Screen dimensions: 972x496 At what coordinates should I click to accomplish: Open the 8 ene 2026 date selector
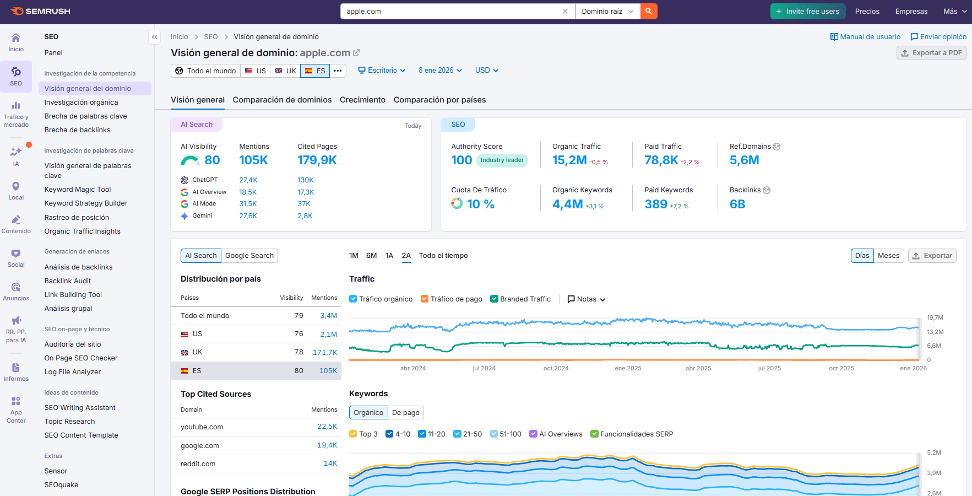tap(439, 70)
